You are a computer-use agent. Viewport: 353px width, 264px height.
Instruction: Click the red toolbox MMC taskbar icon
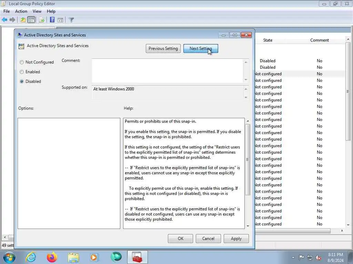coord(137,257)
